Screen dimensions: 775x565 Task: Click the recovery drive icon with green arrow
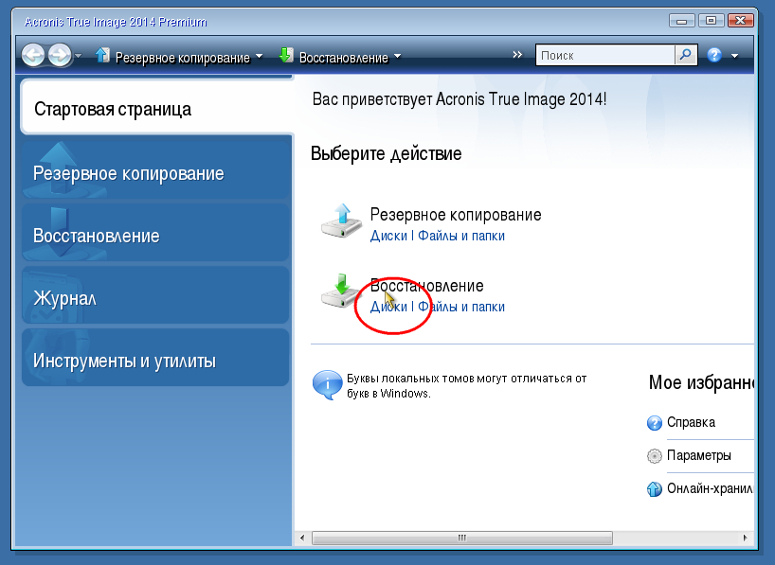coord(339,291)
